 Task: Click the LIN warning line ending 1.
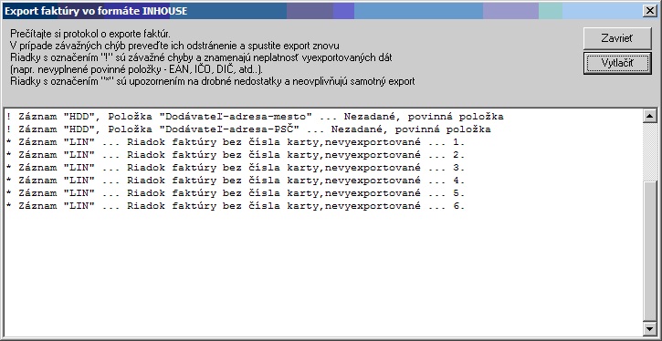coord(236,142)
